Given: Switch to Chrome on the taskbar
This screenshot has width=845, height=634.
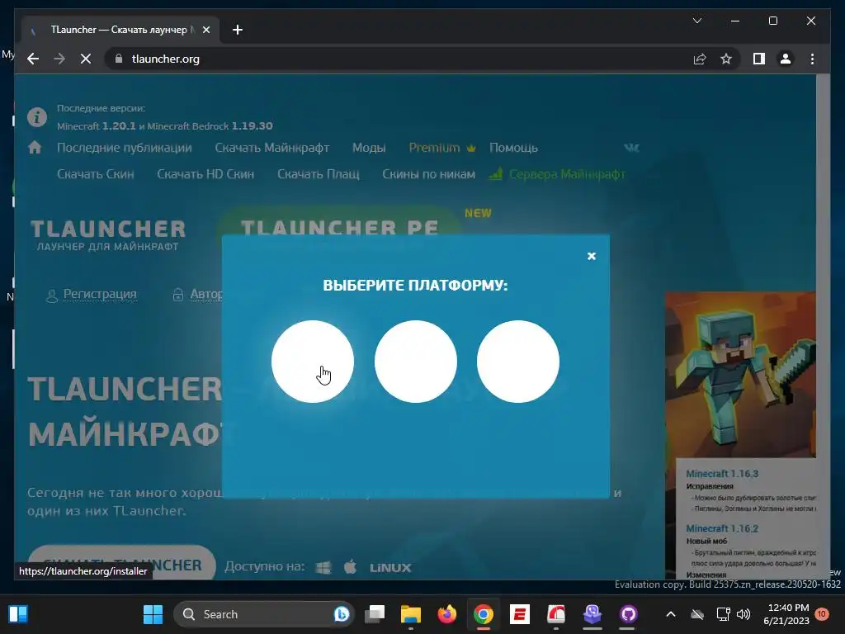Looking at the screenshot, I should tap(484, 614).
